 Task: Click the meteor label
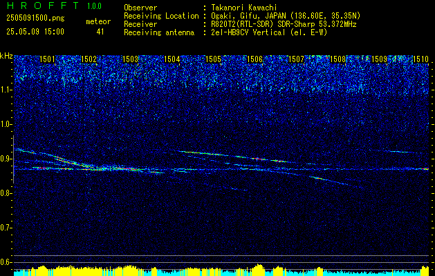pyautogui.click(x=98, y=21)
